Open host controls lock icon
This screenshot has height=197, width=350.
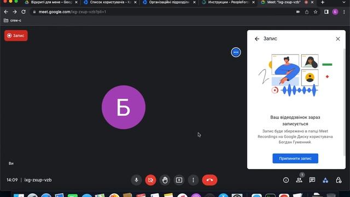tap(339, 180)
